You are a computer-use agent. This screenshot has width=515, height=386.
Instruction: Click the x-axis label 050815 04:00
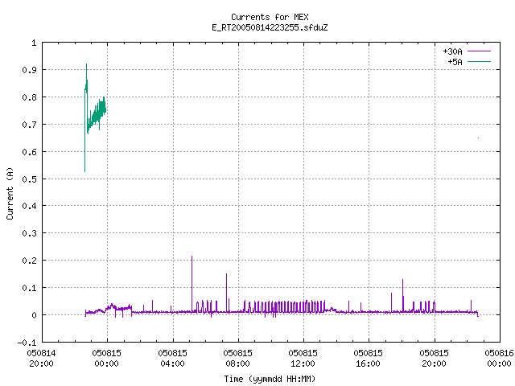click(x=172, y=359)
